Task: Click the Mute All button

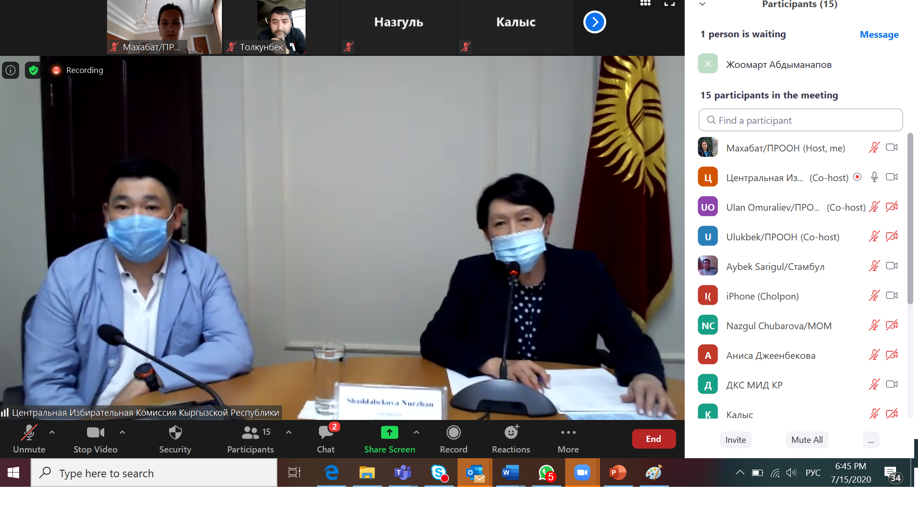Action: pos(807,440)
